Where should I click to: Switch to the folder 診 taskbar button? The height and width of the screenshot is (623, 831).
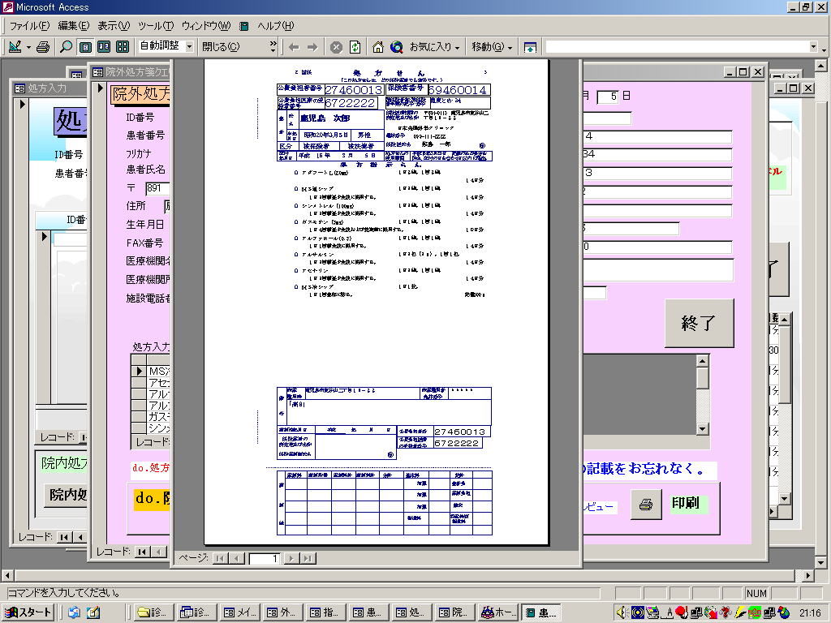coord(153,612)
